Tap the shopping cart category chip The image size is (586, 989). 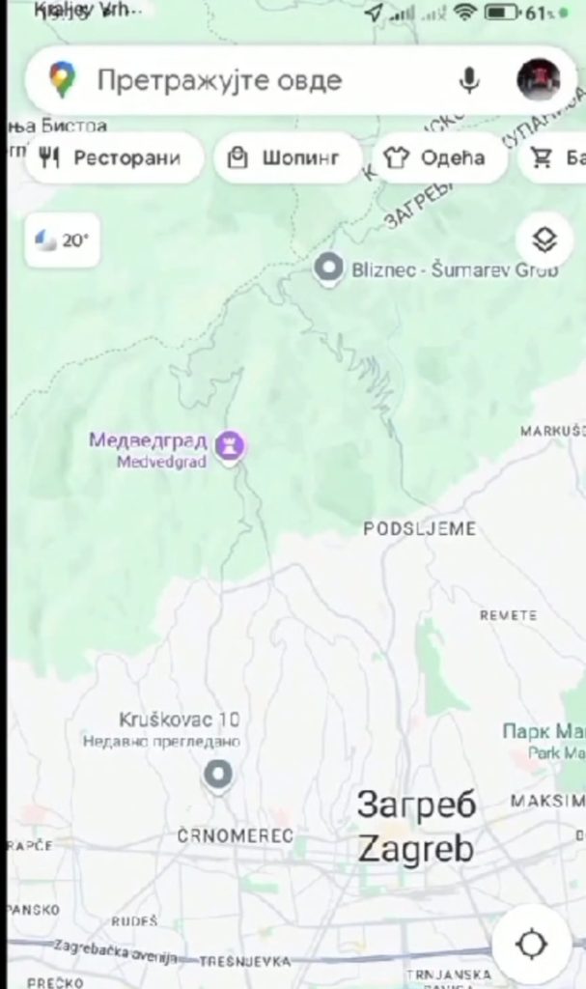[x=554, y=157]
